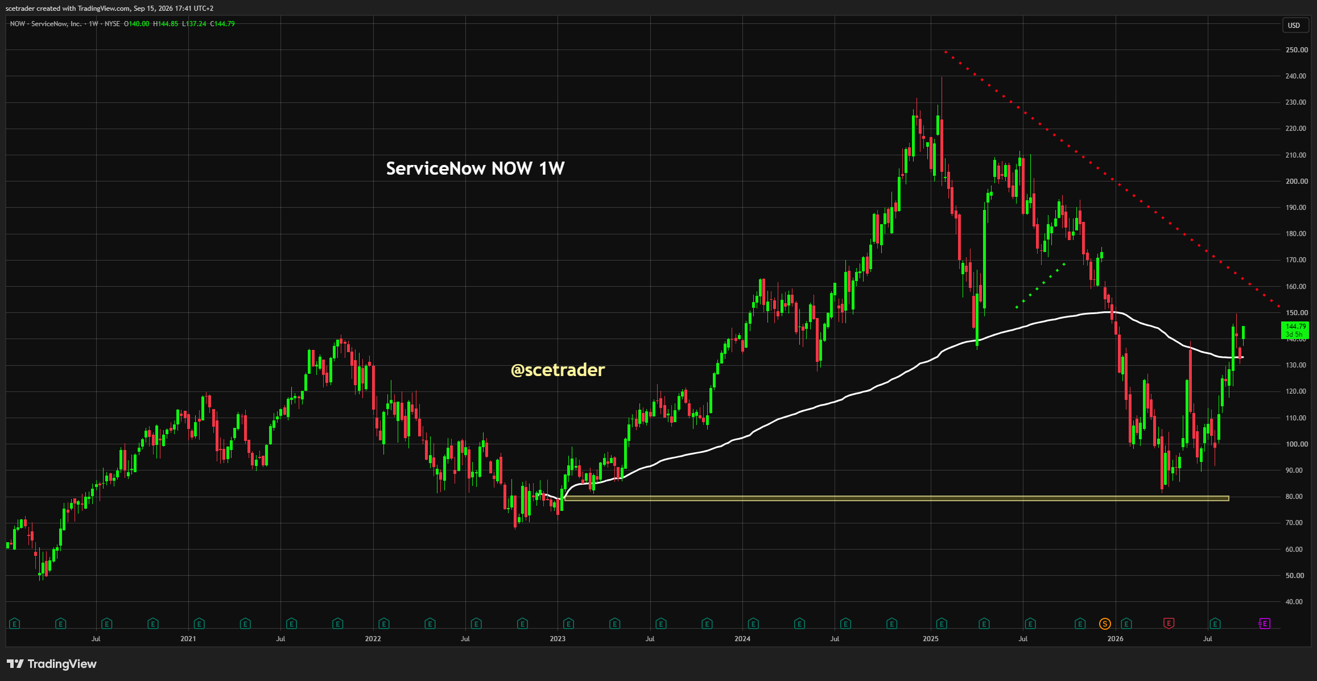Viewport: 1317px width, 681px height.
Task: Click the 250.00 label on price axis
Action: [1297, 50]
